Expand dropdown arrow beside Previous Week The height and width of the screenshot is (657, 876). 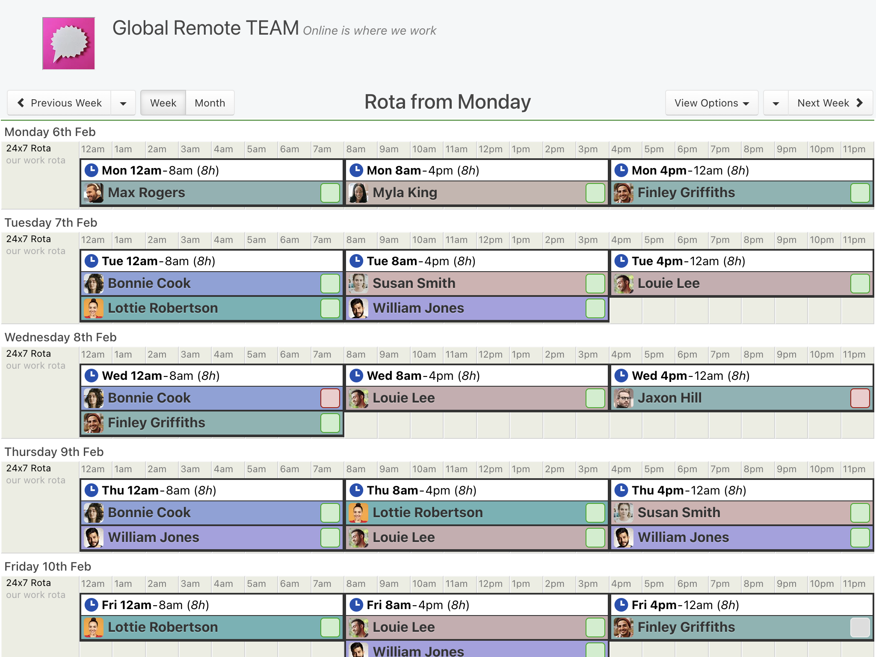(x=123, y=103)
